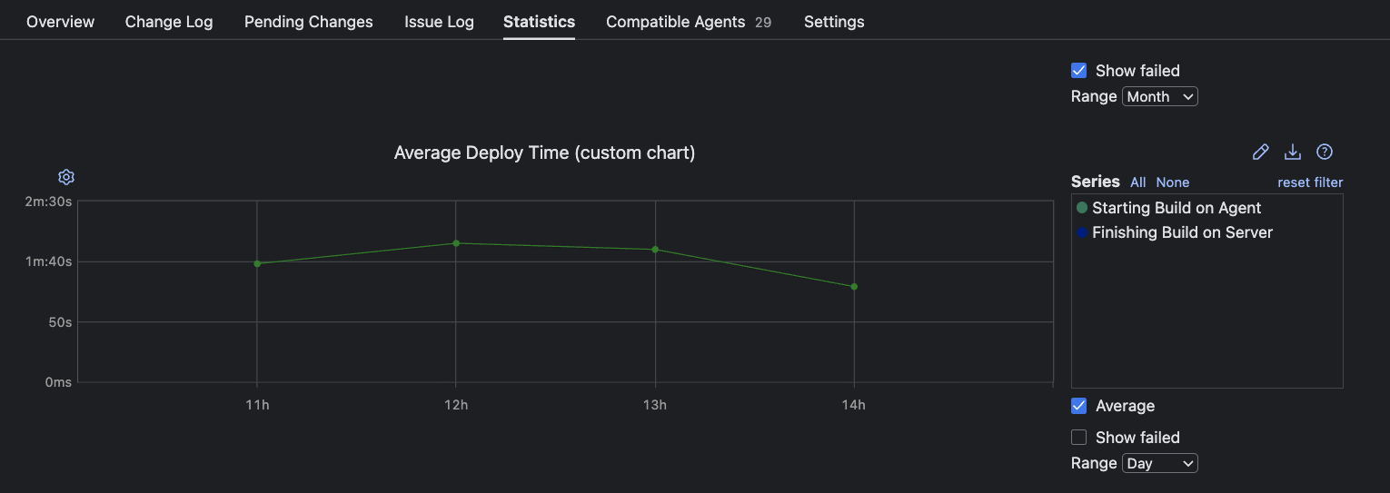
Task: Click the pencil edit chart icon
Action: [x=1260, y=152]
